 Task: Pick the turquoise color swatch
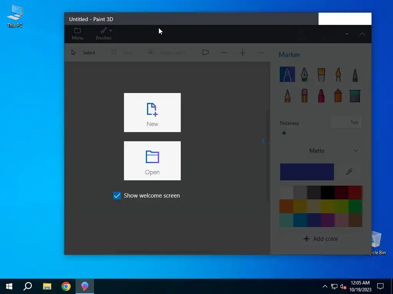point(286,220)
